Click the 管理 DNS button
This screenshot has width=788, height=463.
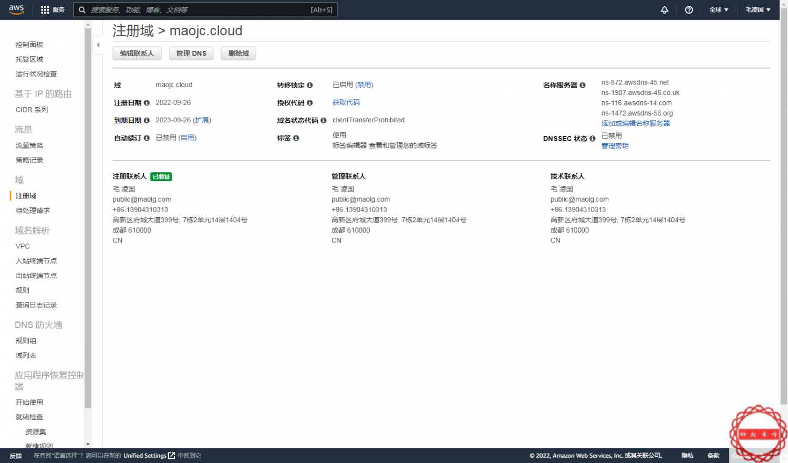coord(191,54)
